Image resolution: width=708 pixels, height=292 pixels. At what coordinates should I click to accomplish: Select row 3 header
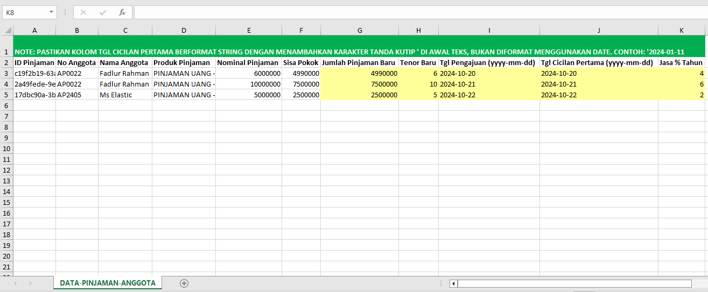(x=6, y=73)
